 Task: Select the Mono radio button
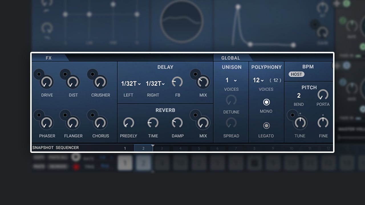(266, 102)
